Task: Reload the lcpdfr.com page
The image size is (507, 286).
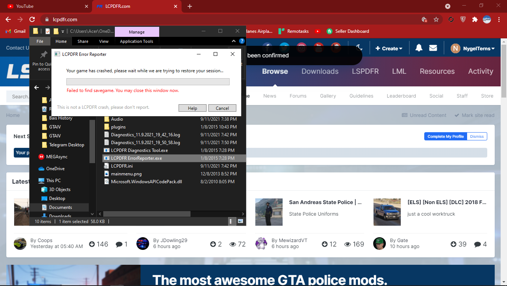Action: 32,19
